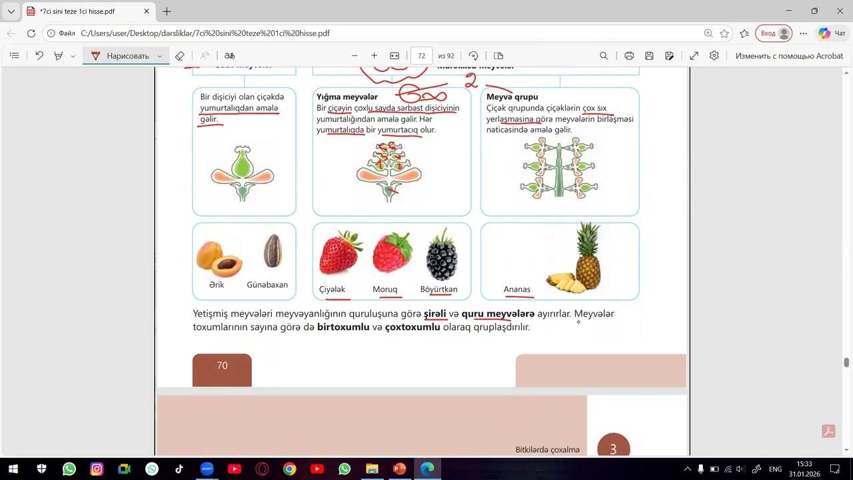Click the page number 70 label
Image resolution: width=853 pixels, height=480 pixels.
click(222, 365)
